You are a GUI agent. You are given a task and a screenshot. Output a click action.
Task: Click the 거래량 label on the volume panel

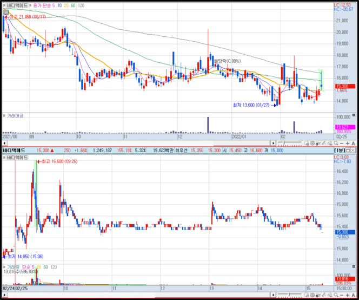click(14, 267)
